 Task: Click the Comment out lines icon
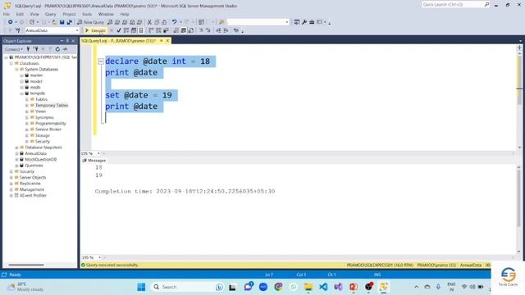click(201, 30)
